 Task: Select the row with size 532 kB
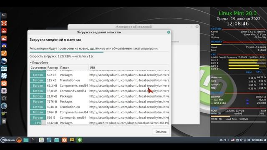(x=99, y=75)
